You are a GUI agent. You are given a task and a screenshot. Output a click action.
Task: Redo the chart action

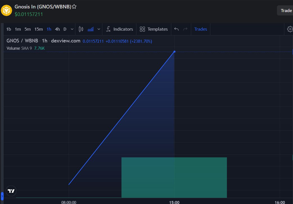[185, 29]
